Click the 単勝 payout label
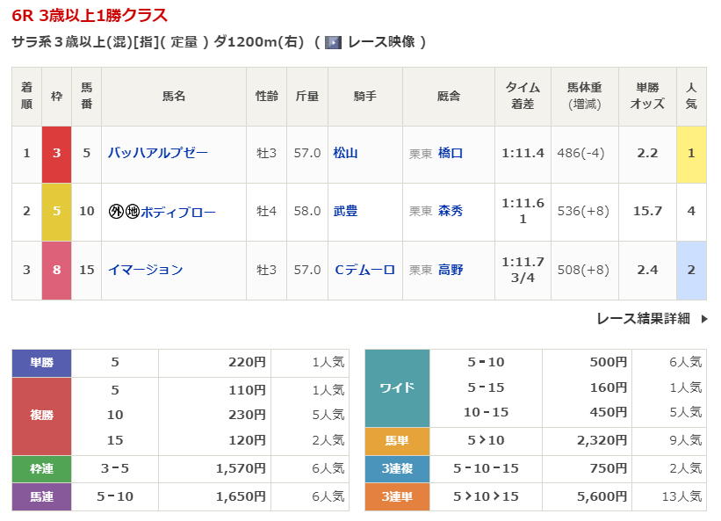This screenshot has height=521, width=721. coord(41,362)
